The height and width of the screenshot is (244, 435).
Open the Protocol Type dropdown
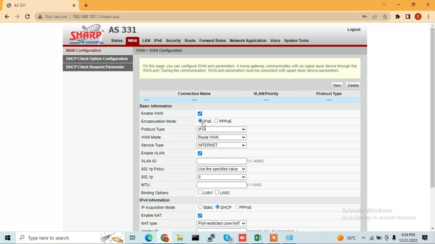tap(221, 129)
